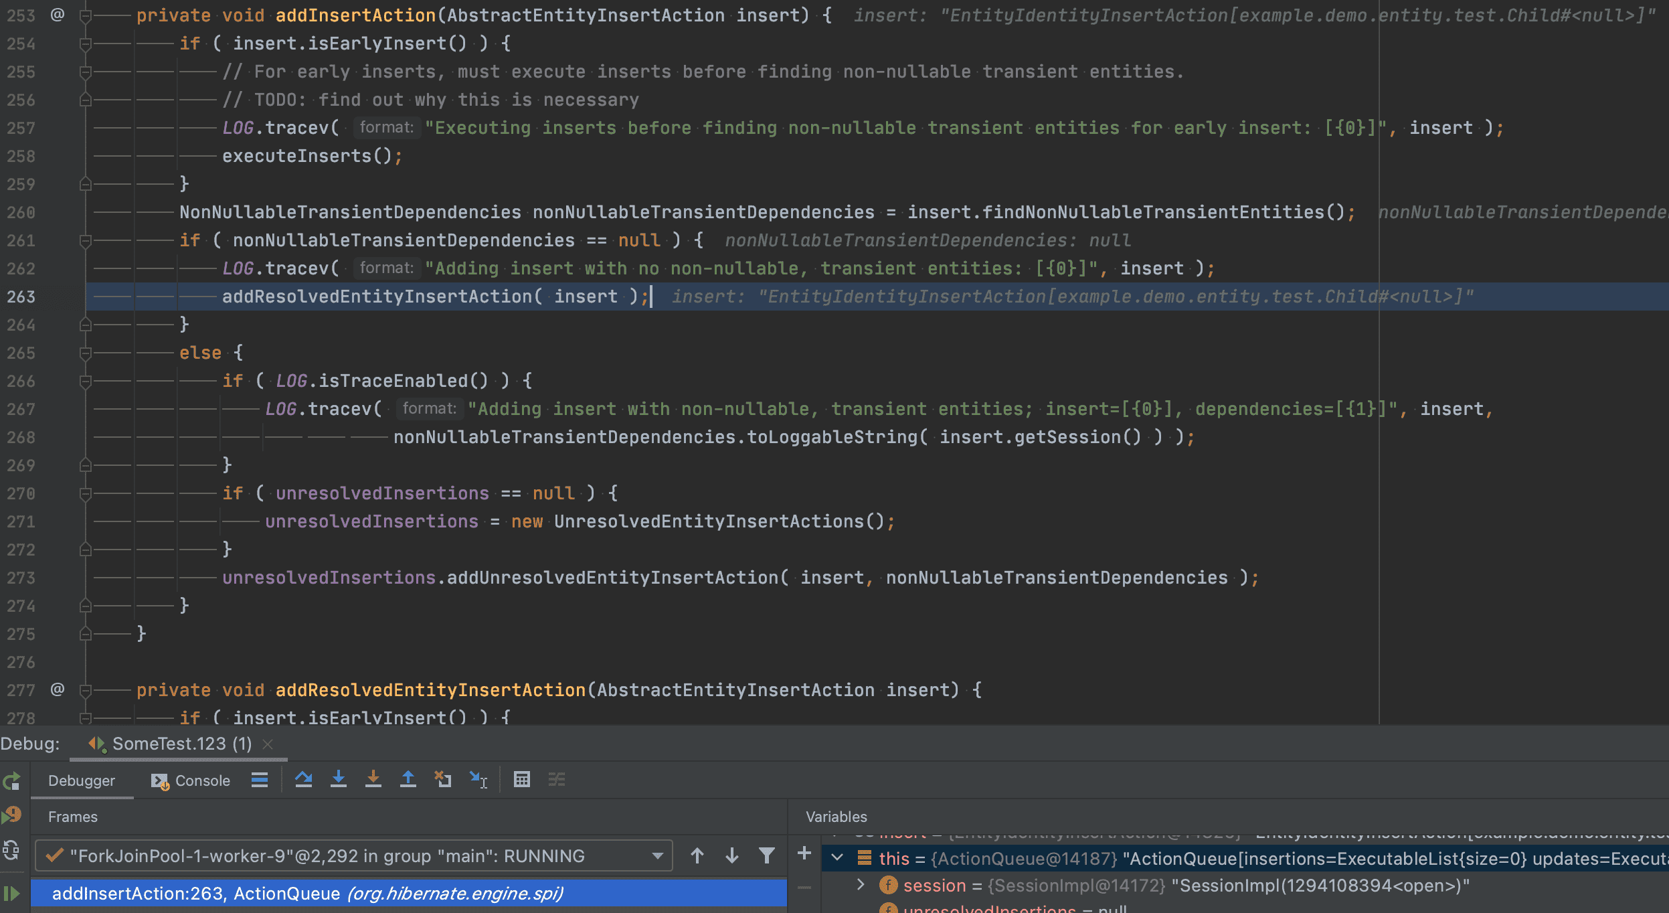Expand the session SessionImpl variable node
1669x913 pixels.
tap(861, 885)
